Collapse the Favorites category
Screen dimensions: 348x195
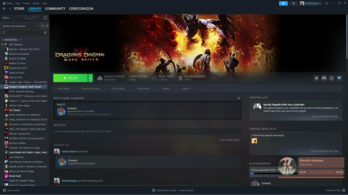tap(2, 40)
